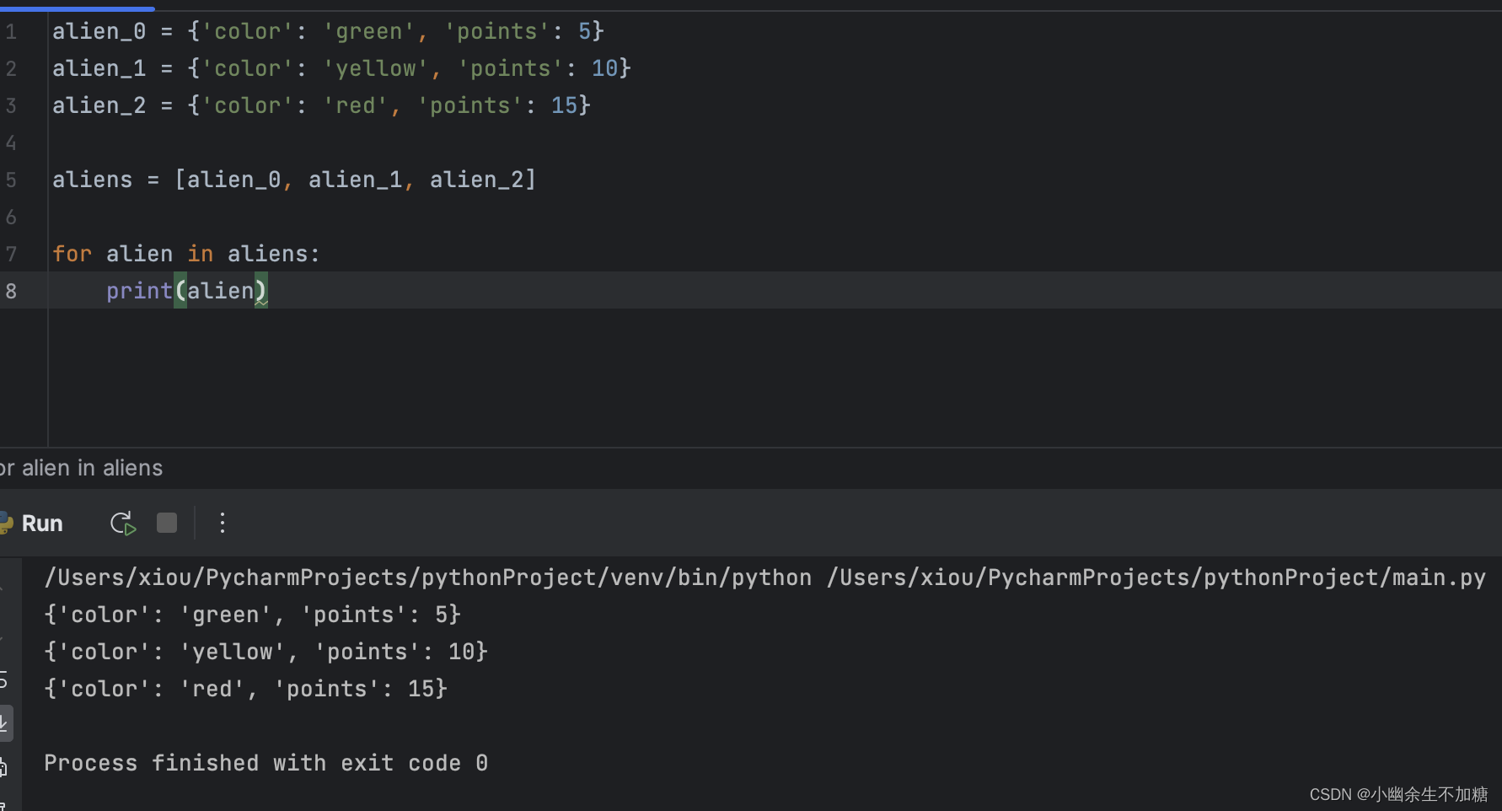The width and height of the screenshot is (1502, 811).
Task: Click "Process finished with exit code 0"
Action: [x=266, y=763]
